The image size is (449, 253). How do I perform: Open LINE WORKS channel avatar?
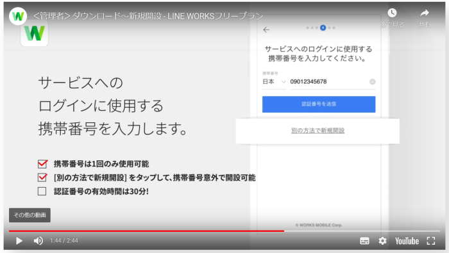point(18,16)
